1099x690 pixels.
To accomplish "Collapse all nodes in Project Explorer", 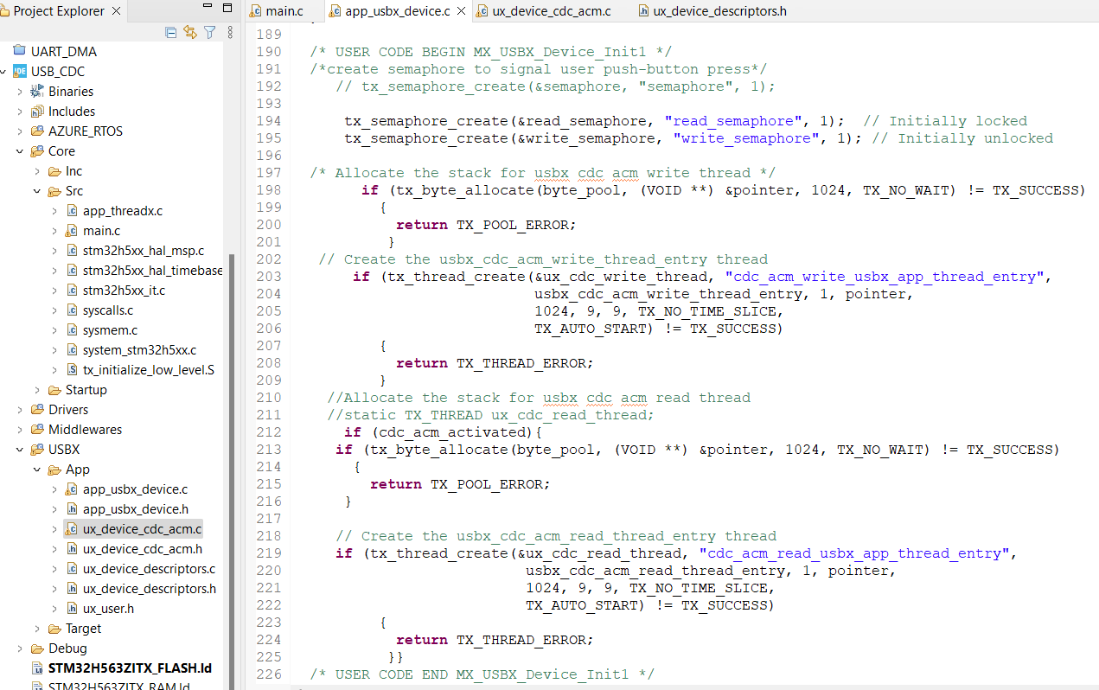I will 170,32.
